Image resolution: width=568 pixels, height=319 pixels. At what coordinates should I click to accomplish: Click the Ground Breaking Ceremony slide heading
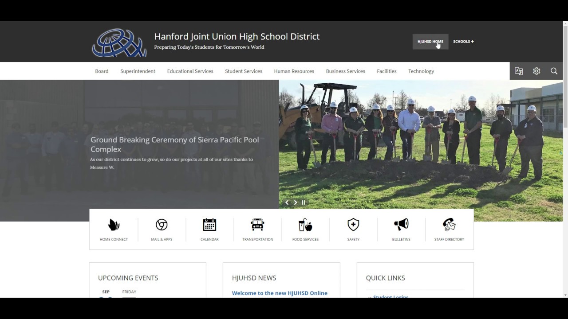(175, 144)
